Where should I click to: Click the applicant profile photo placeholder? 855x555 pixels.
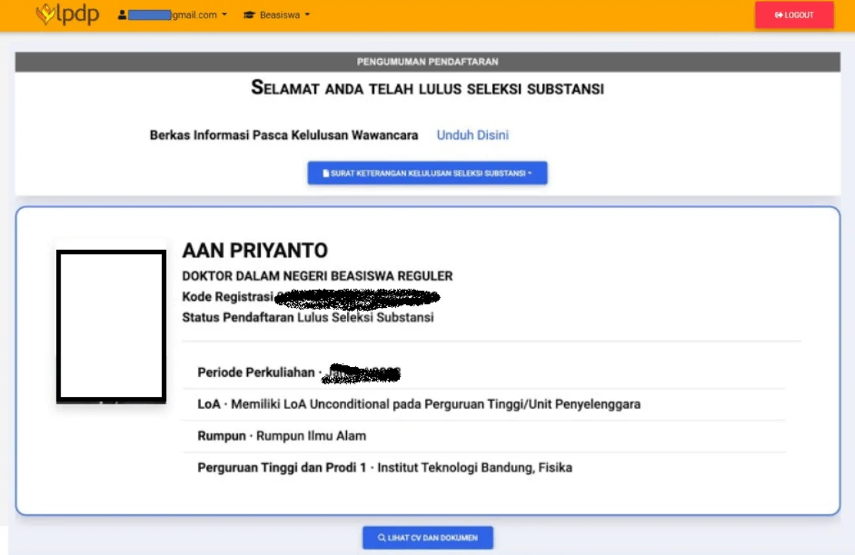[111, 325]
